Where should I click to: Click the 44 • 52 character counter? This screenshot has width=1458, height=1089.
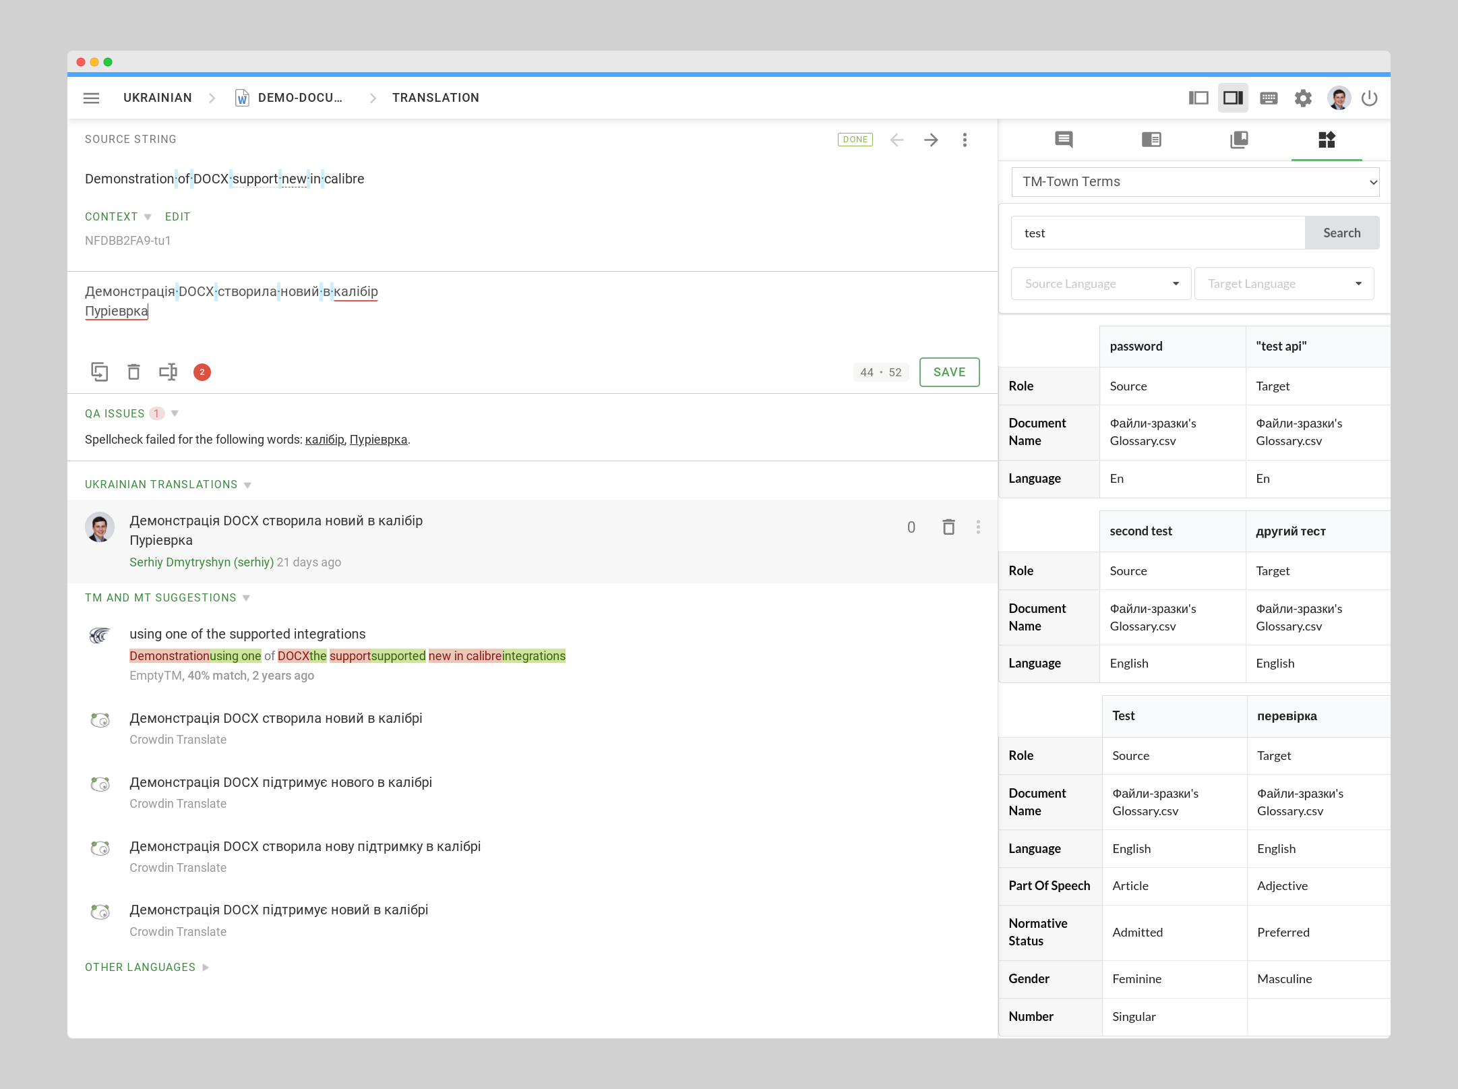click(x=880, y=372)
